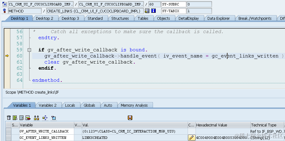Click the blue box with funnel icon
The width and height of the screenshot is (285, 141).
pyautogui.click(x=54, y=118)
